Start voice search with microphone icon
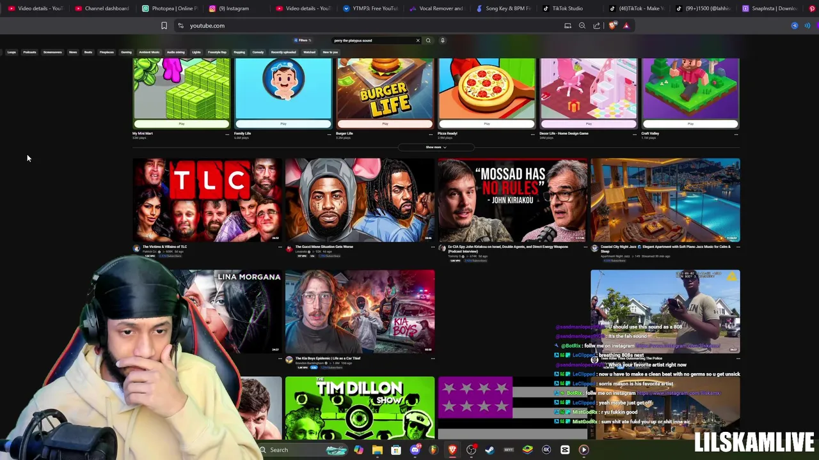819x460 pixels. click(442, 40)
